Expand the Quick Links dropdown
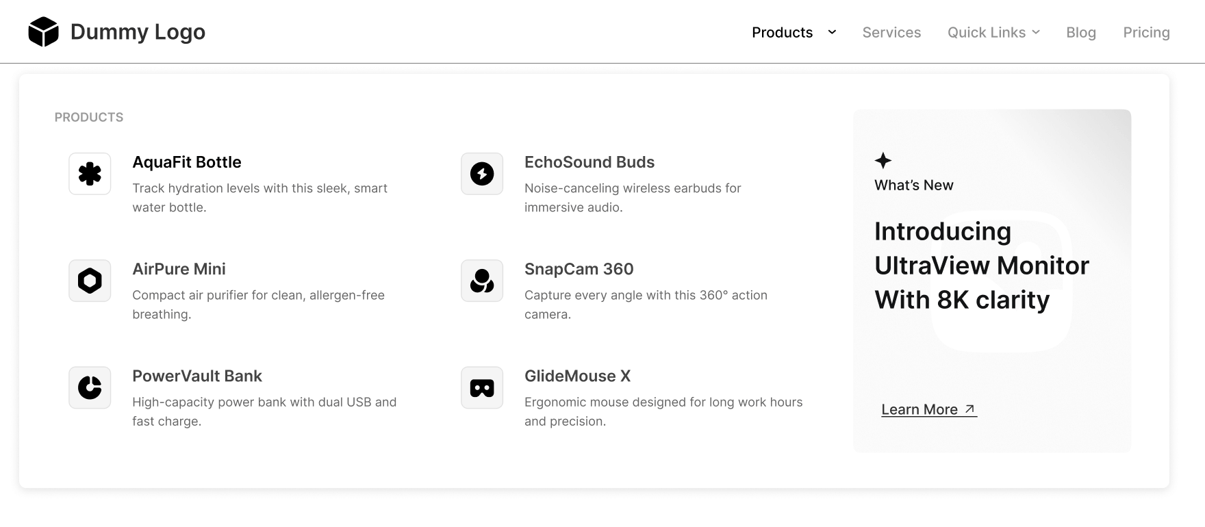 click(993, 32)
